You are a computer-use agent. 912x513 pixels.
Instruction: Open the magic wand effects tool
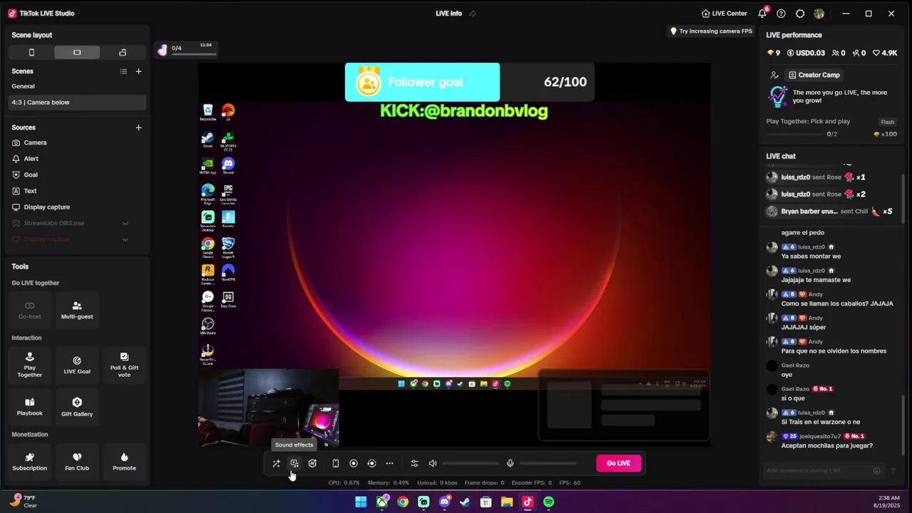click(276, 463)
